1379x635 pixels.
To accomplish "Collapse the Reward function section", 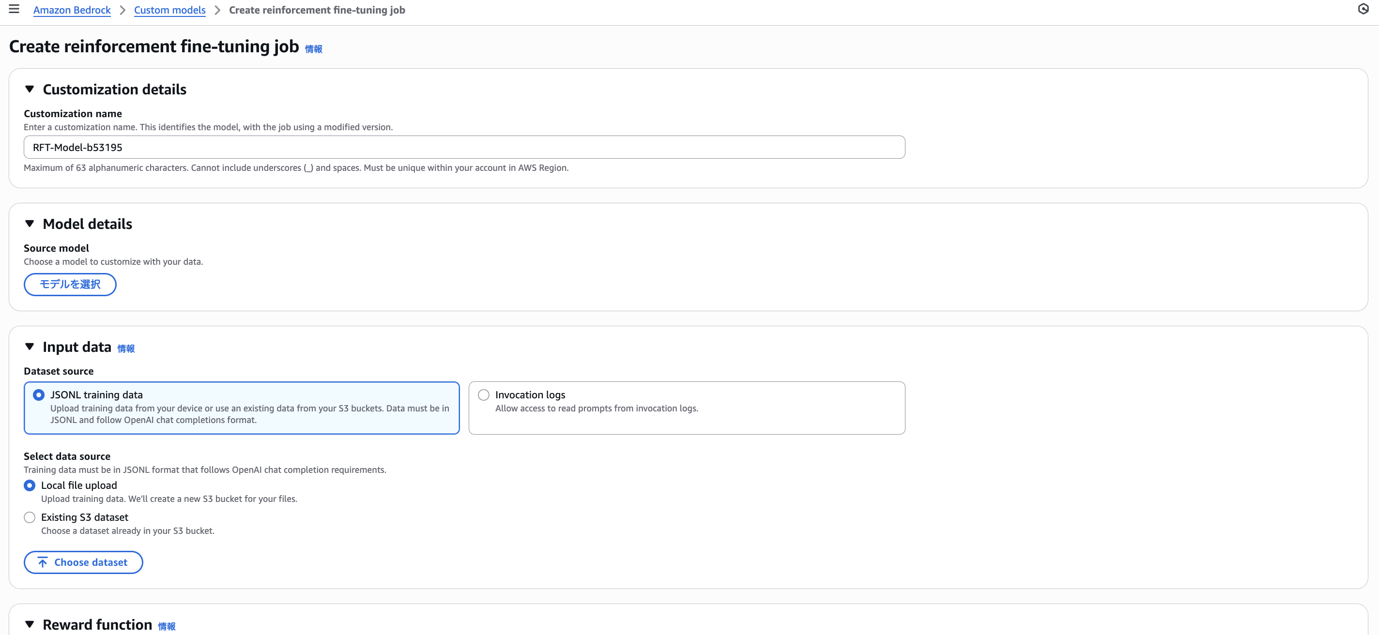I will (x=30, y=624).
